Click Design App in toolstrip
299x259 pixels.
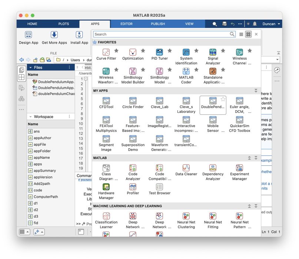29,38
